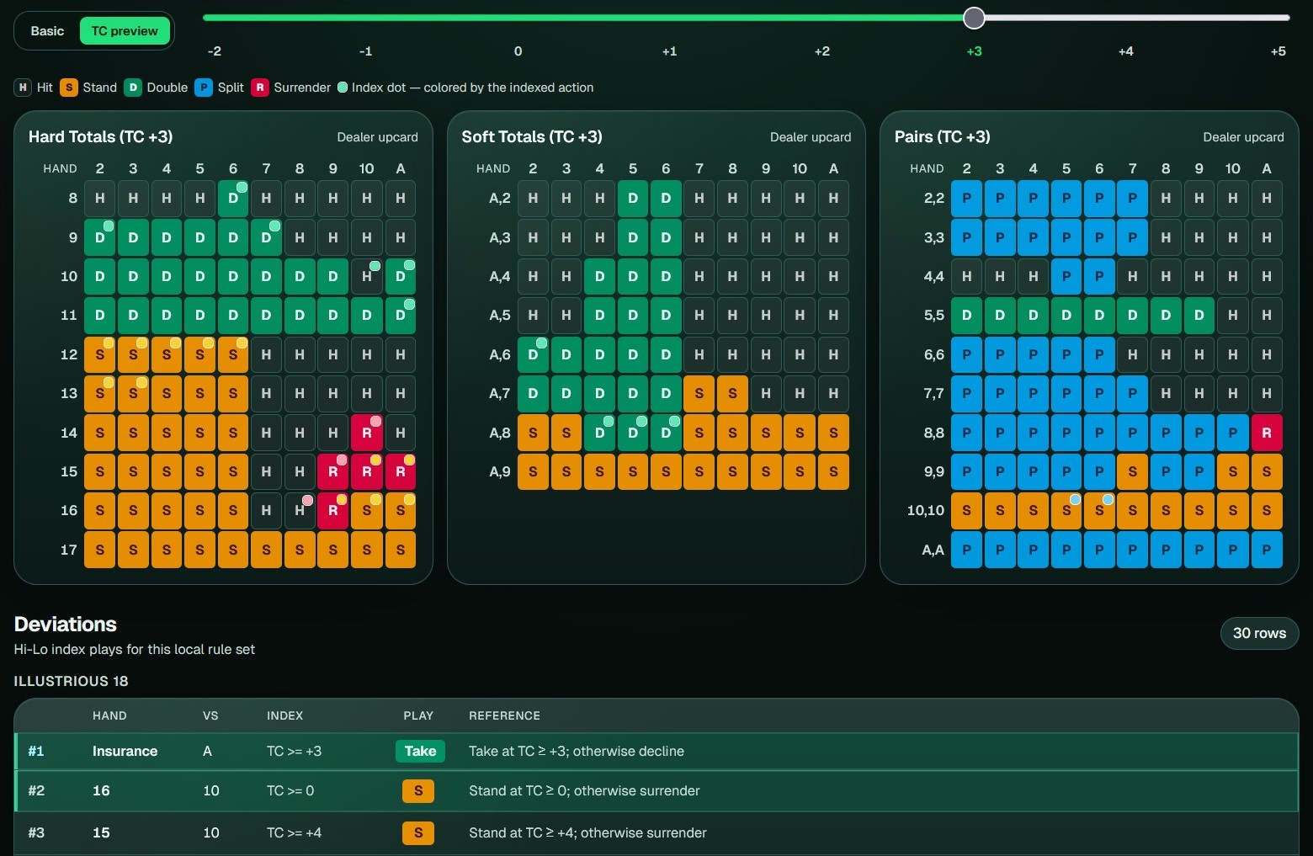The image size is (1313, 856).
Task: Click the PLAY column header
Action: tap(418, 715)
